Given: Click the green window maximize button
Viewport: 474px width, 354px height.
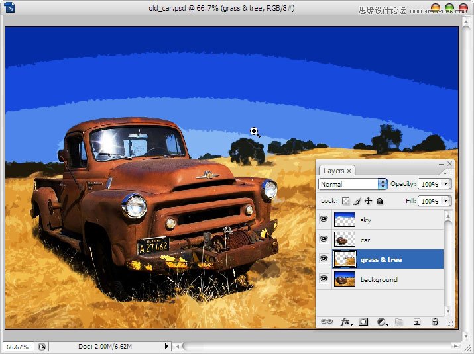Looking at the screenshot, I should click(449, 7).
